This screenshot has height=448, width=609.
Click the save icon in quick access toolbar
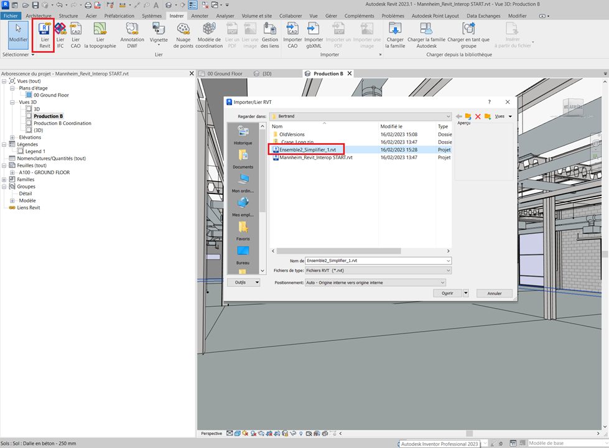coord(35,5)
